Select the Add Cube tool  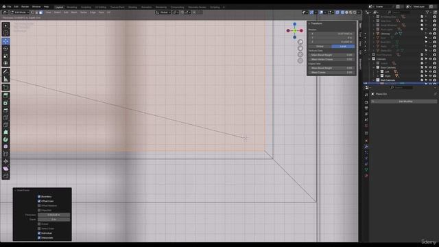point(5,87)
